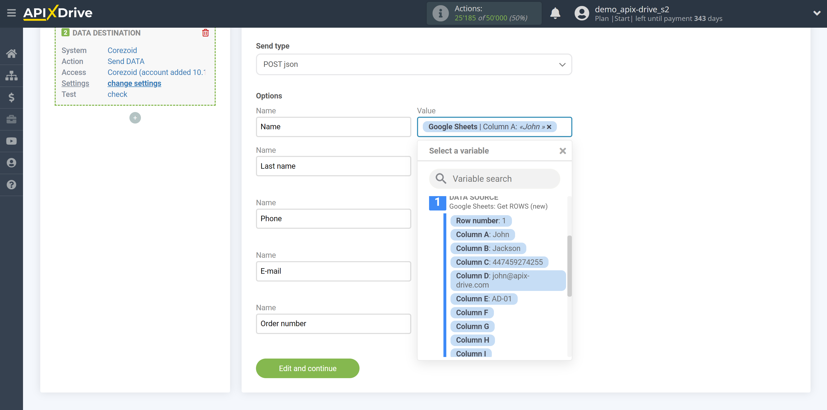Select variable Row number: 1
Screen dimensions: 827x410
point(481,221)
